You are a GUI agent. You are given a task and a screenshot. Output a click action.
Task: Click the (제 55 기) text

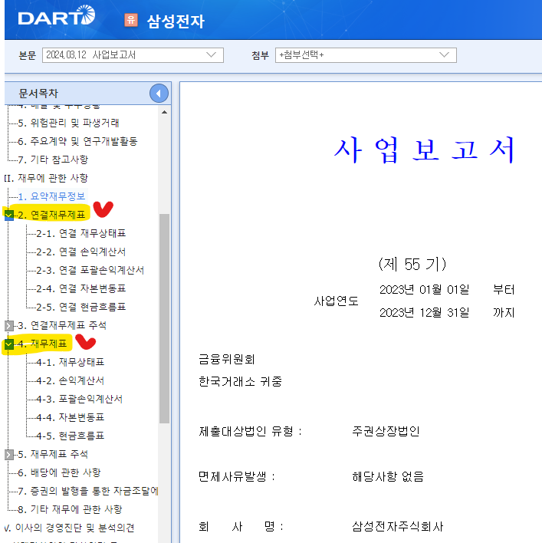coord(412,265)
